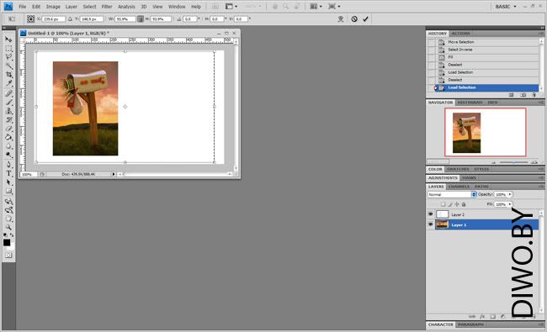Image resolution: width=547 pixels, height=332 pixels.
Task: Open the Edit menu
Action: click(36, 6)
